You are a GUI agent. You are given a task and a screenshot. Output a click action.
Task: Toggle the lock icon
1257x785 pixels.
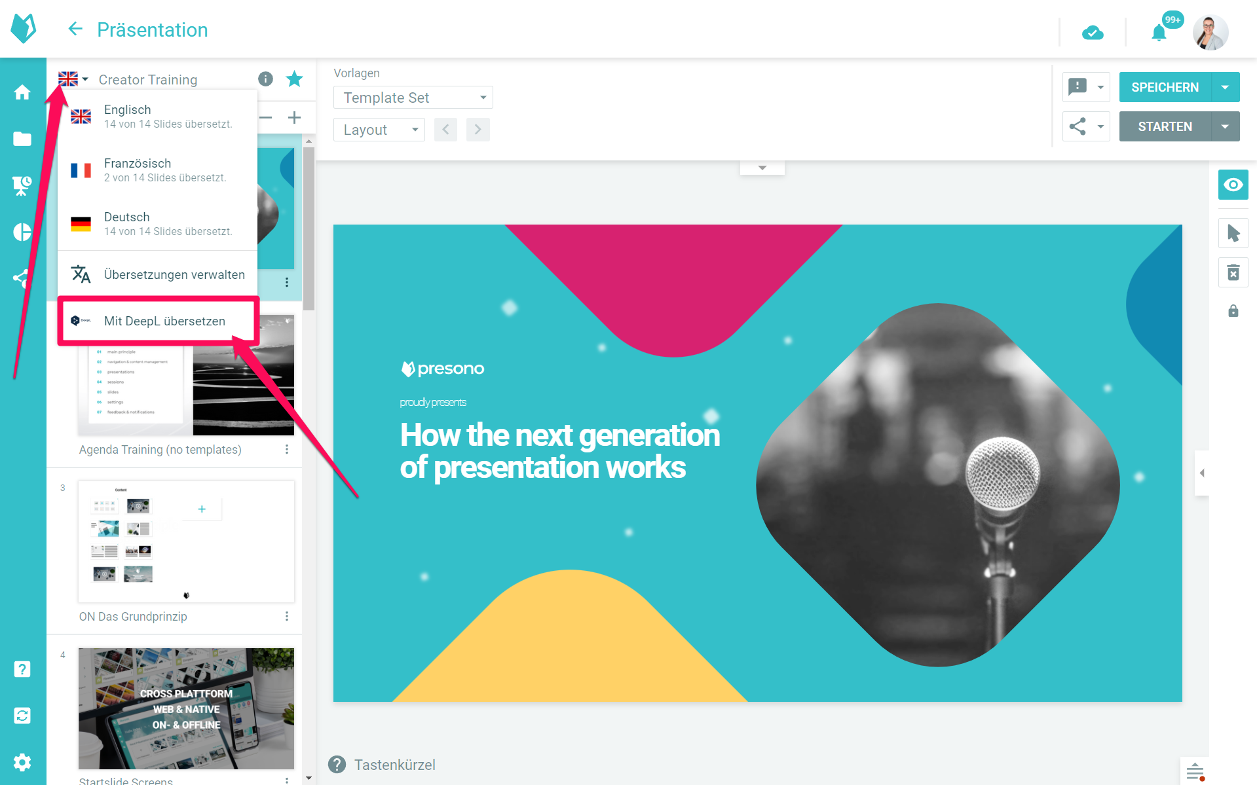[1233, 311]
